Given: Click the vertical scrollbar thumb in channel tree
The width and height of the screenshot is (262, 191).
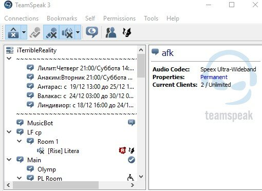Looking at the screenshot, I should (141, 66).
